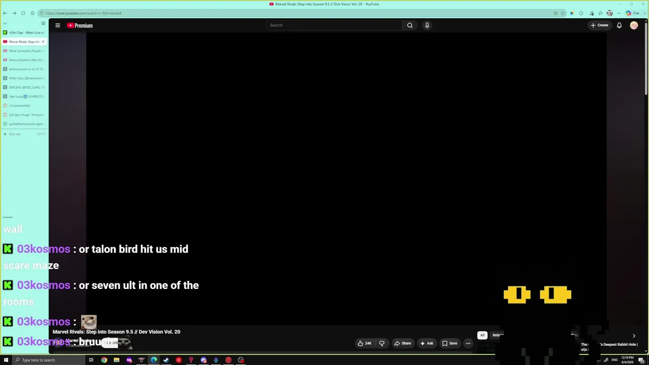Open the Zoil got a huge tab
Screen dimensions: 649x365
[24, 115]
